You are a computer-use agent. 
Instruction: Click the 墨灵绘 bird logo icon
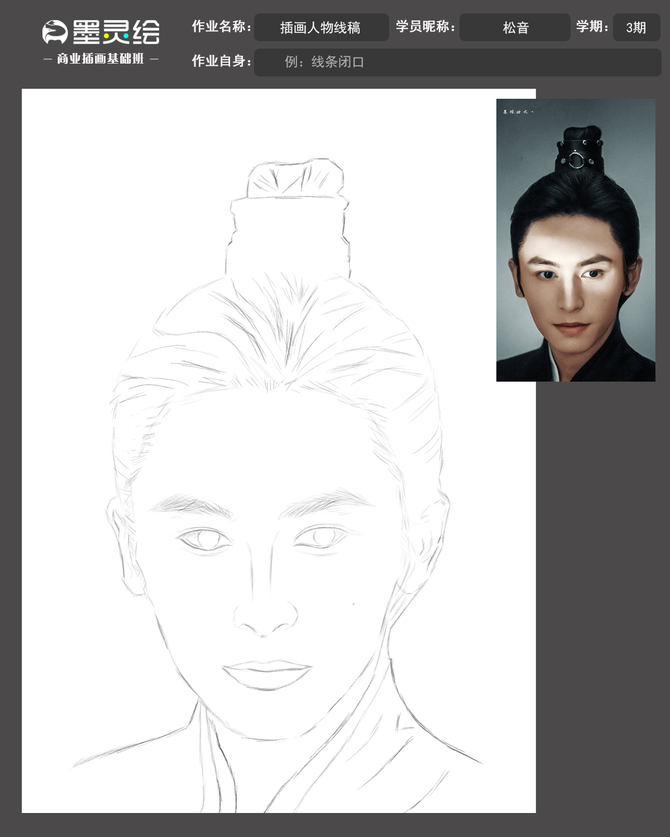coord(55,32)
